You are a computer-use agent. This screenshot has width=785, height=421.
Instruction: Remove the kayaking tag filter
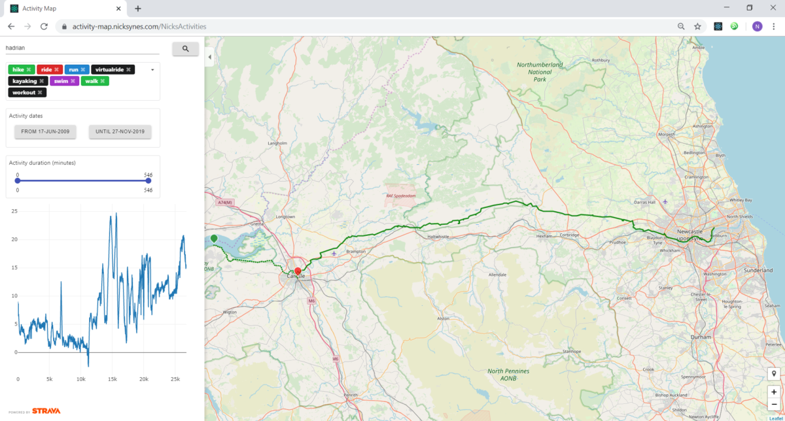click(x=42, y=81)
